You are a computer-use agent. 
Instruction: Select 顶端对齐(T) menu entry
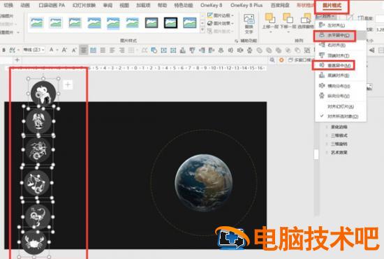click(341, 56)
